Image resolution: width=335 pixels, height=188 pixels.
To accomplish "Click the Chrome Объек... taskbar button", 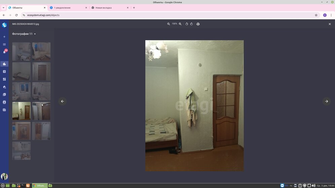I will coord(40,186).
